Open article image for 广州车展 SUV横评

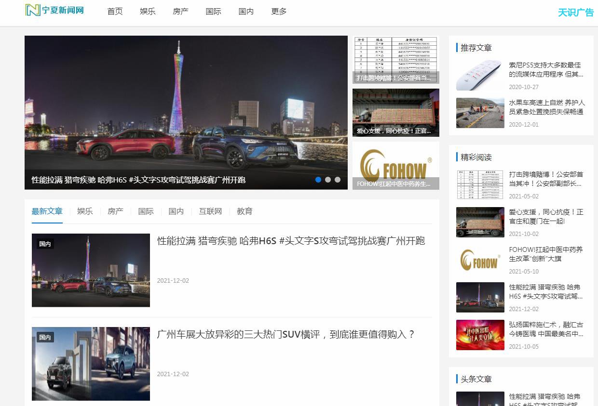[x=91, y=364]
